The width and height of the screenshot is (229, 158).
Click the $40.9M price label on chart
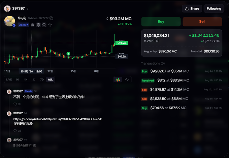tap(122, 56)
